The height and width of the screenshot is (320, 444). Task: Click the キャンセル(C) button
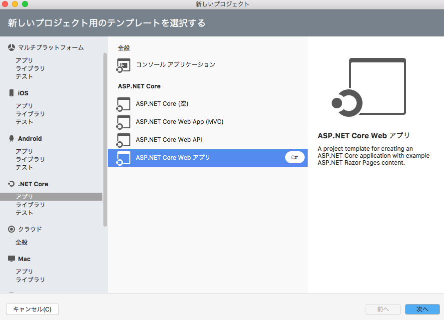pos(32,309)
